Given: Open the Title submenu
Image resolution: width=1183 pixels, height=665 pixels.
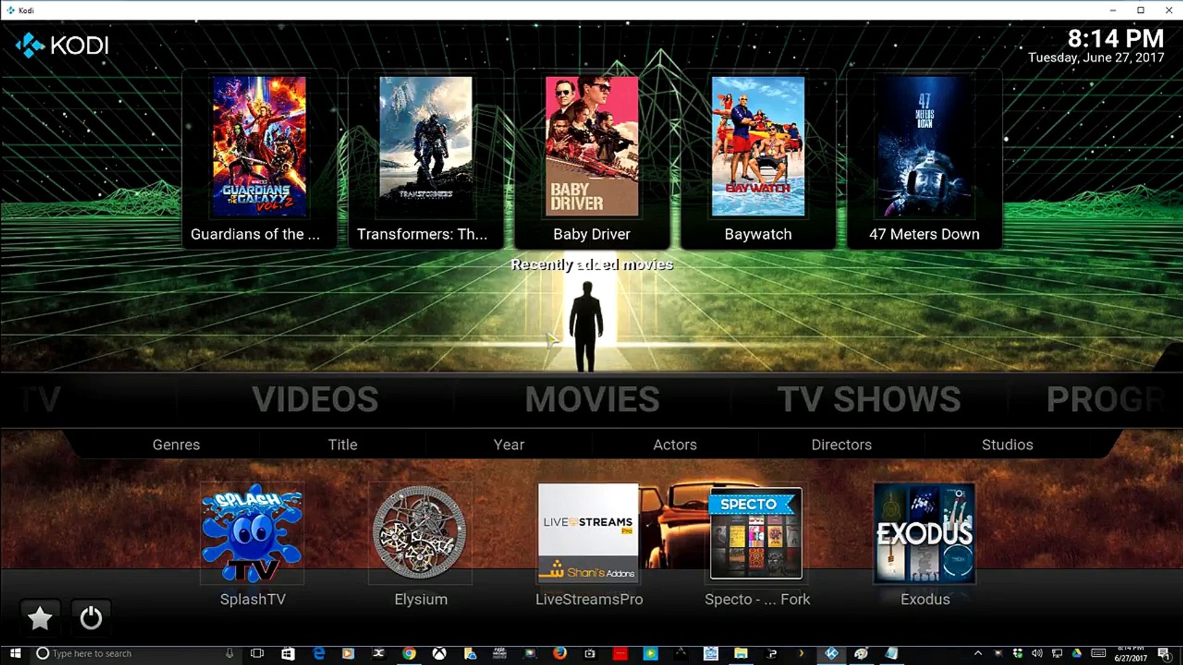Looking at the screenshot, I should (x=343, y=445).
